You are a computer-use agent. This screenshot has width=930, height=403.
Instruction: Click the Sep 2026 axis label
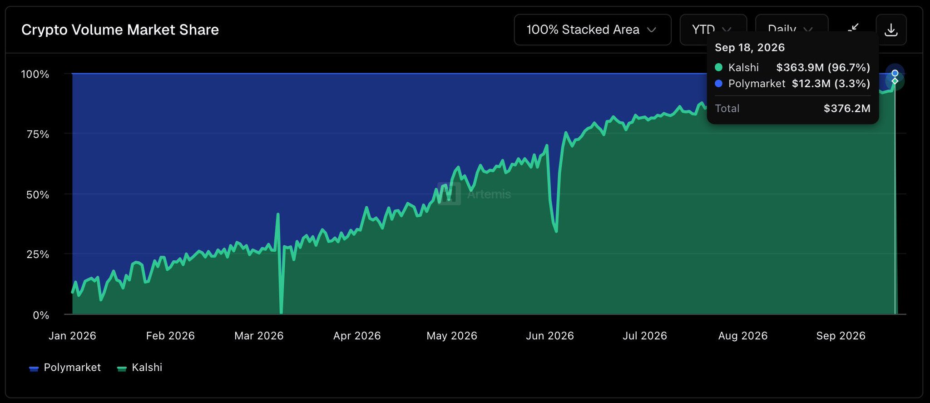[x=841, y=336]
